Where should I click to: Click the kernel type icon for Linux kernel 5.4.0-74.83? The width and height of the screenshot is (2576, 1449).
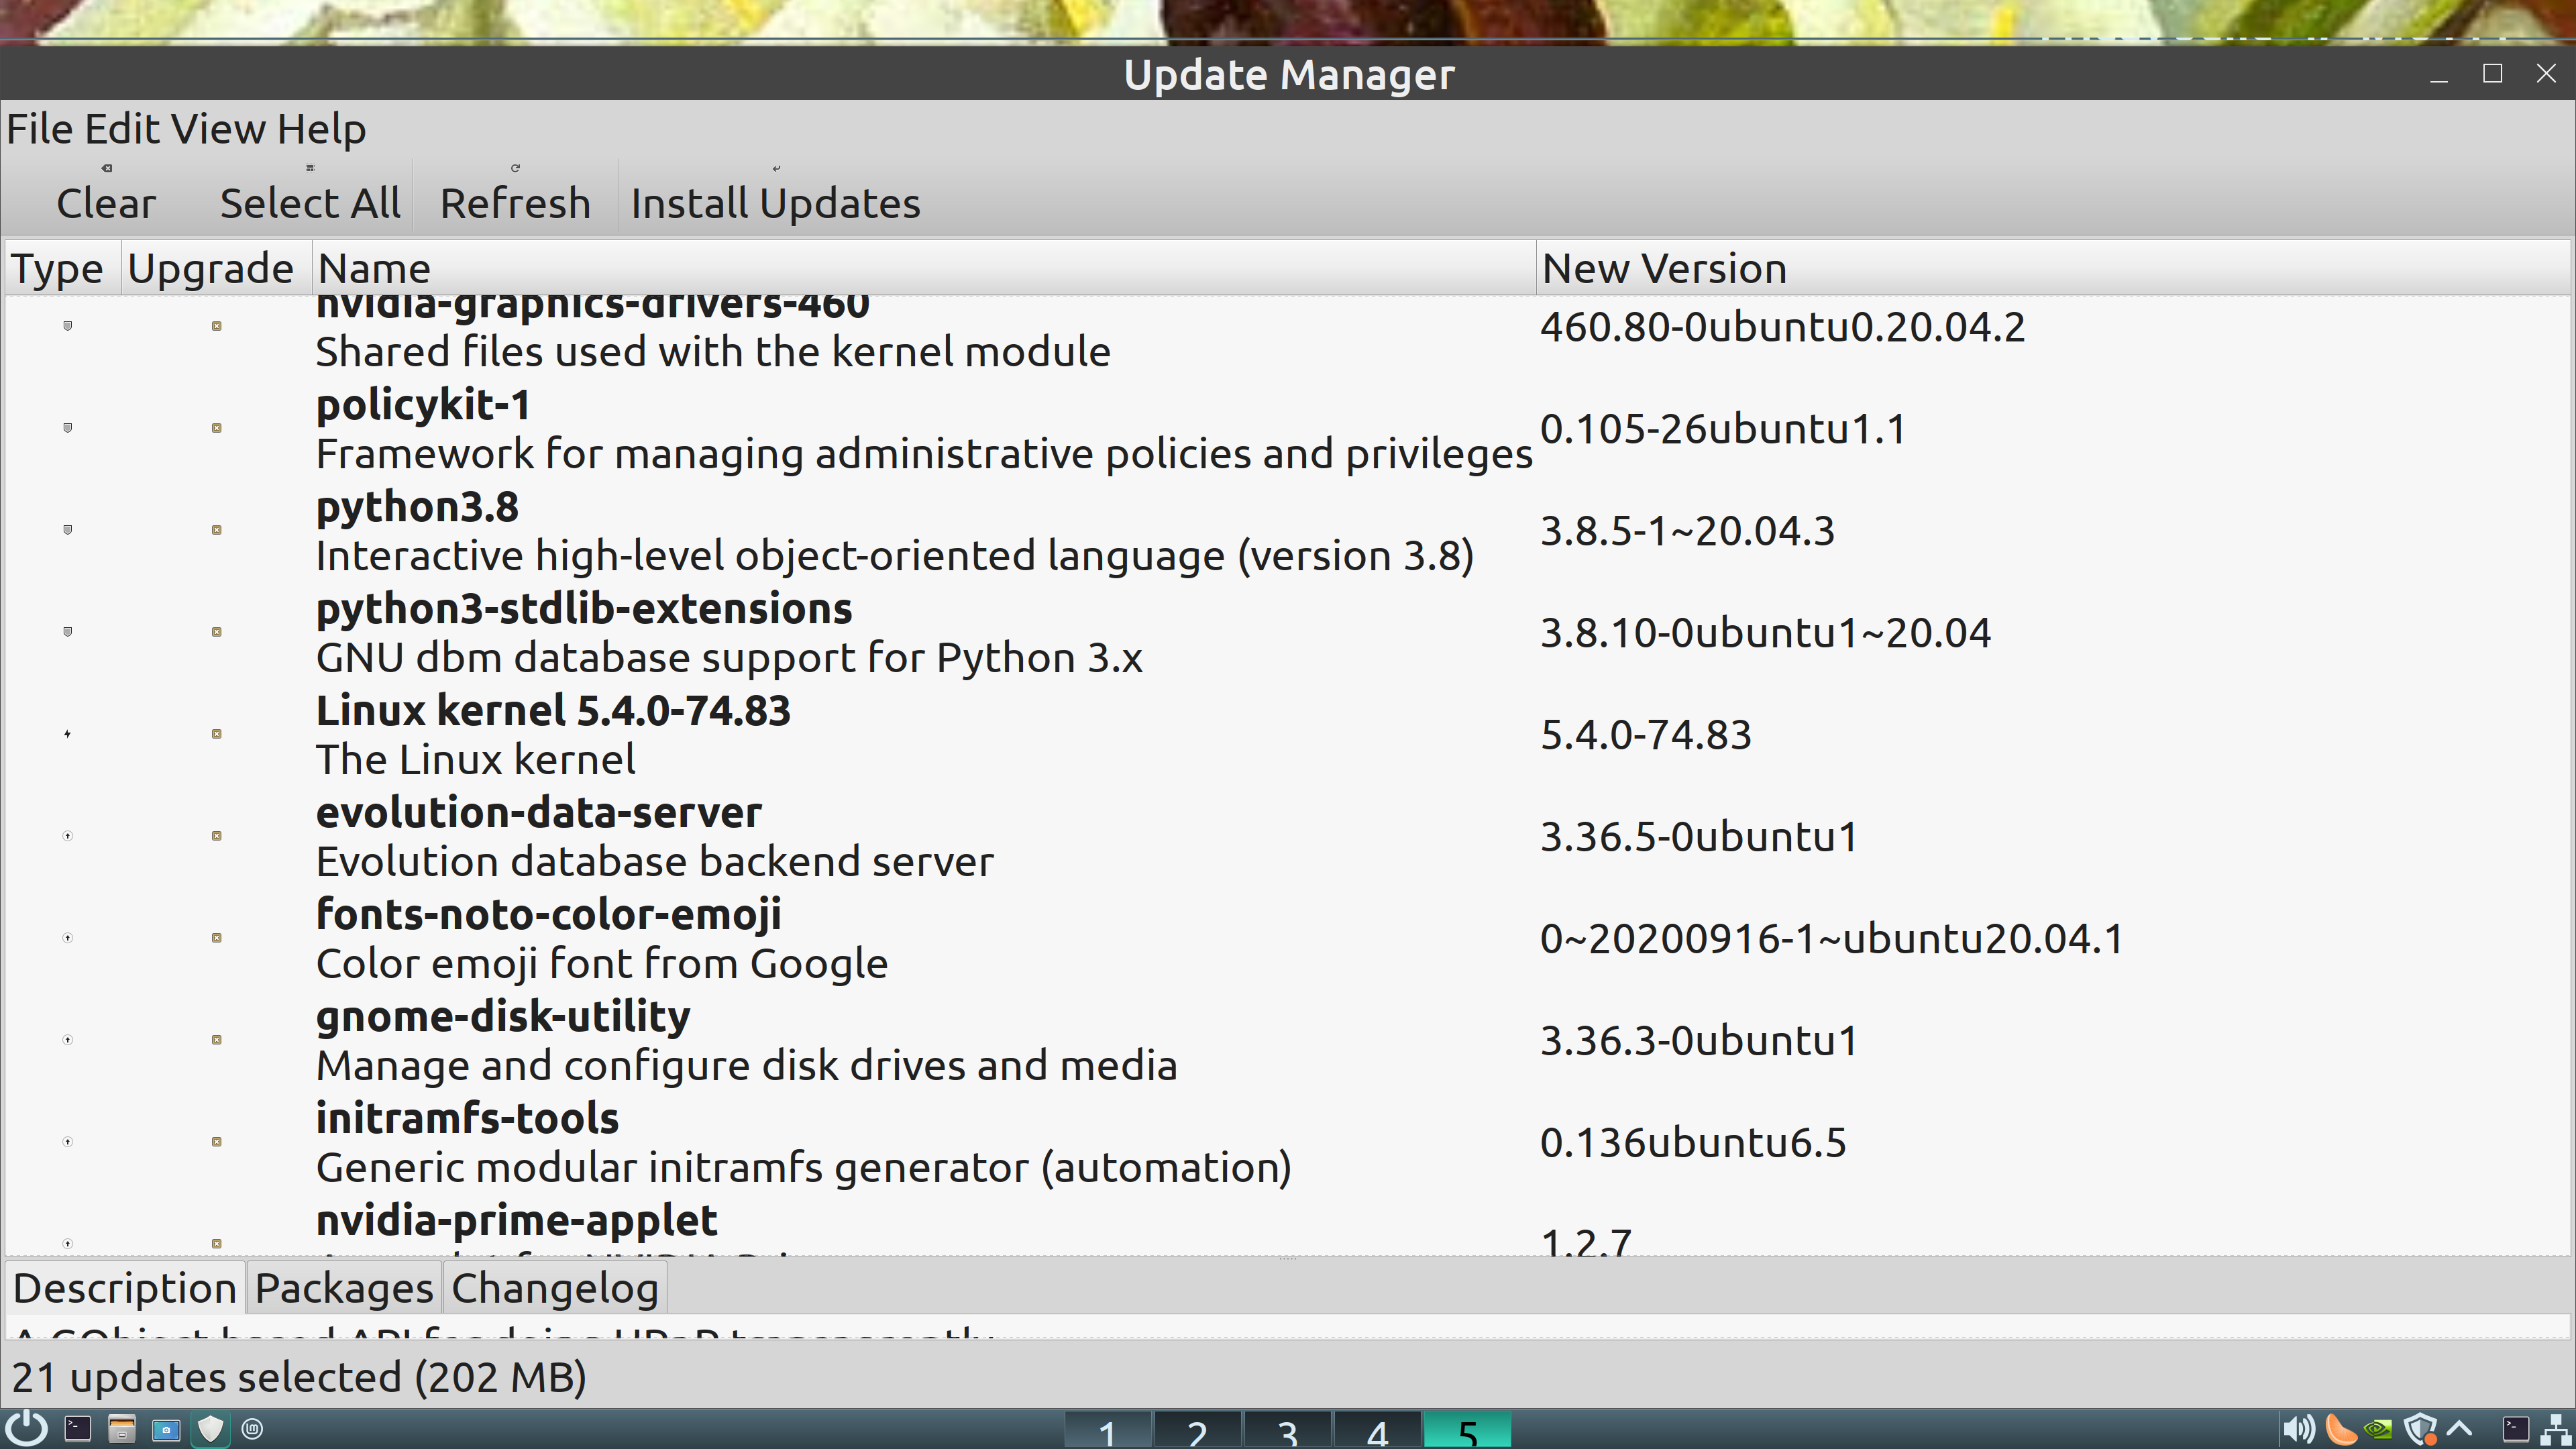[x=68, y=734]
